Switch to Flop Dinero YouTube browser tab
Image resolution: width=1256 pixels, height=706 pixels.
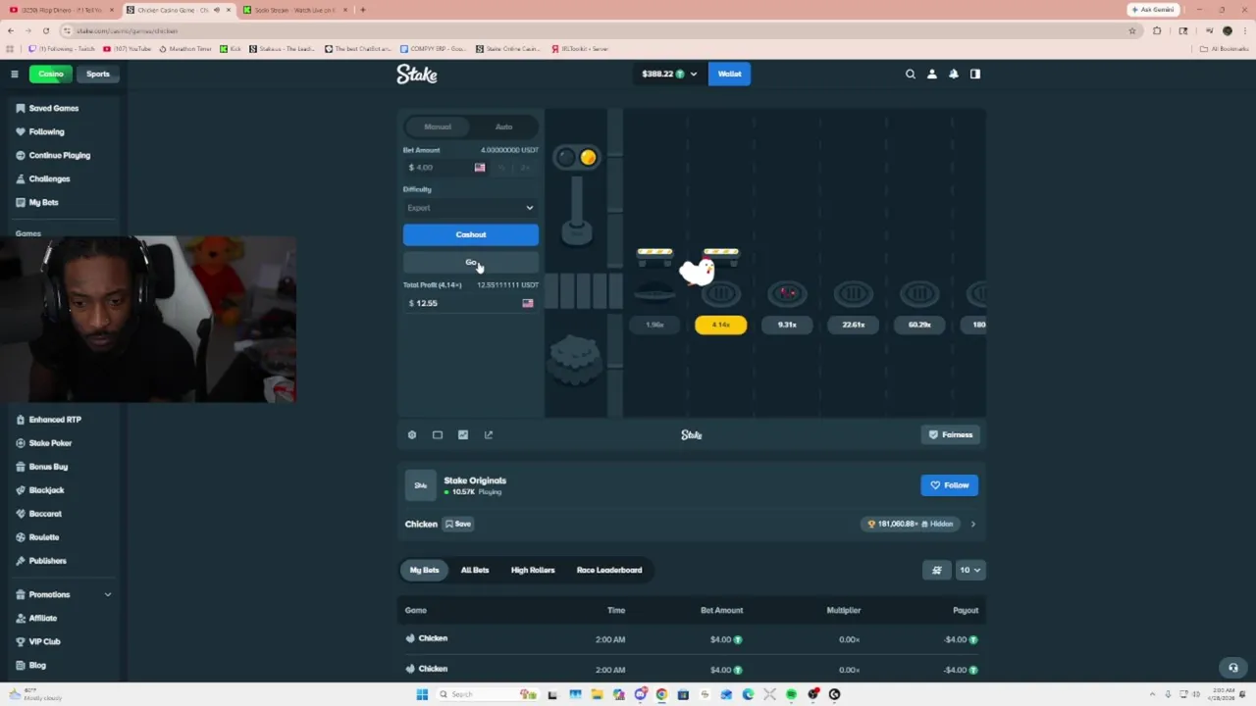point(61,10)
